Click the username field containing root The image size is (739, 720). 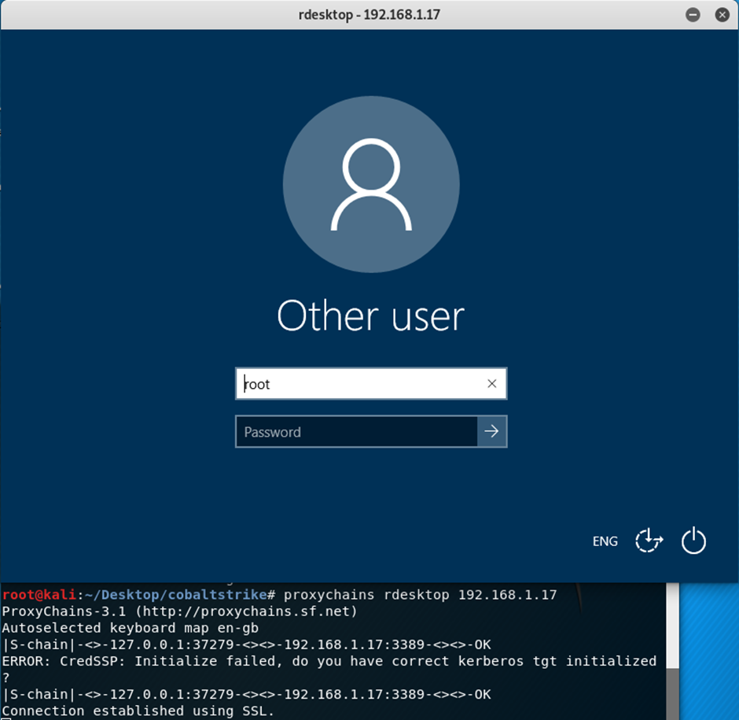(x=371, y=383)
